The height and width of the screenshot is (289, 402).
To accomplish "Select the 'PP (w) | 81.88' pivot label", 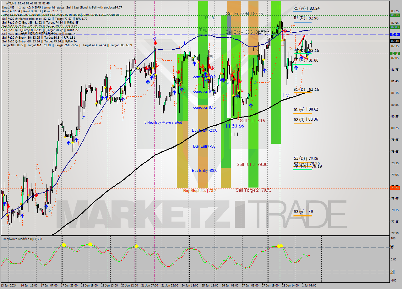I will pyautogui.click(x=306, y=60).
